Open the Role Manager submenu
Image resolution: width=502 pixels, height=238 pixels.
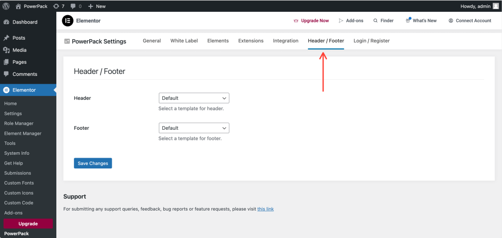tap(19, 123)
